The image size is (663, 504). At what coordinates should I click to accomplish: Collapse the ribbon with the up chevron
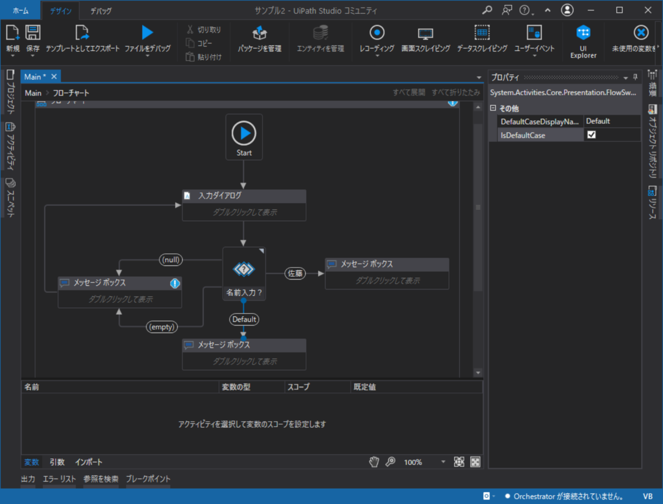pos(548,10)
